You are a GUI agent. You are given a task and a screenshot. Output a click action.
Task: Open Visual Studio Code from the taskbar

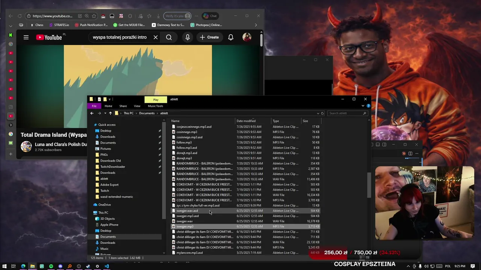click(x=107, y=266)
